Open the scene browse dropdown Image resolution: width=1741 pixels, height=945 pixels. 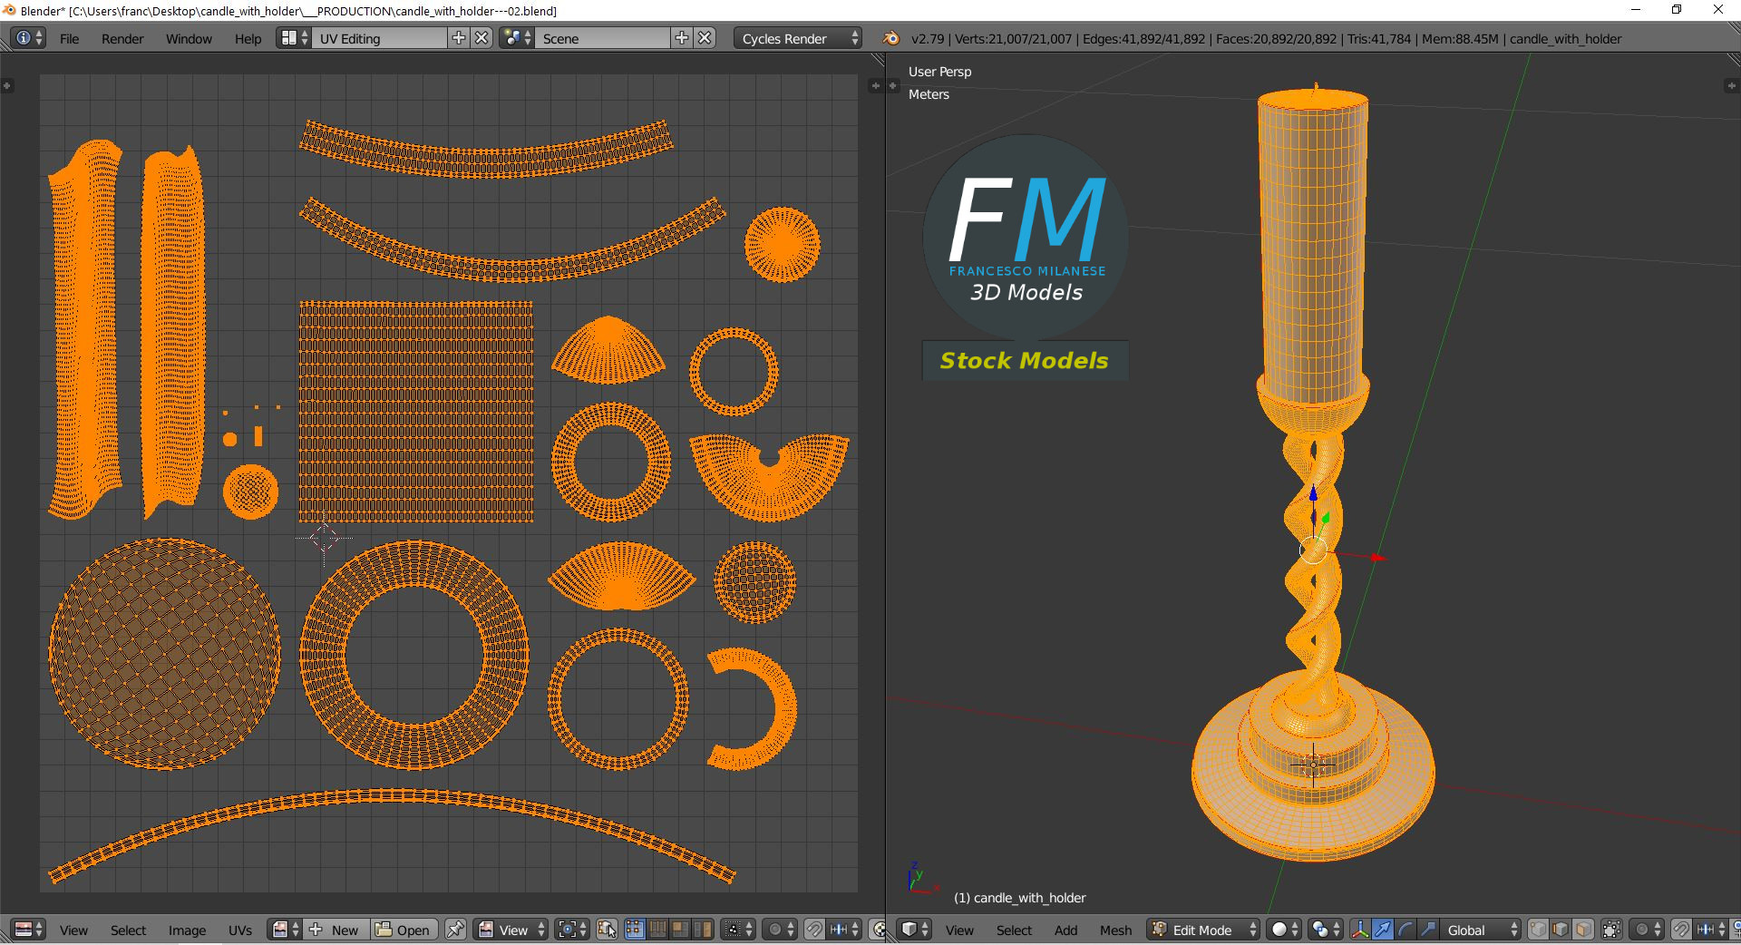click(517, 38)
